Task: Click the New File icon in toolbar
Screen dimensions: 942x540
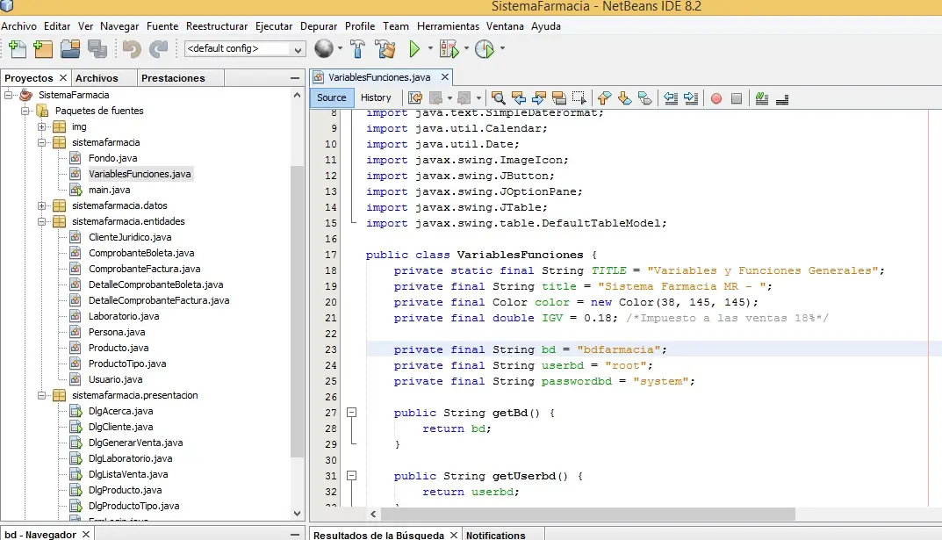Action: coord(17,49)
